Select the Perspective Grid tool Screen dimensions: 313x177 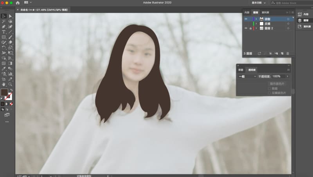11,58
